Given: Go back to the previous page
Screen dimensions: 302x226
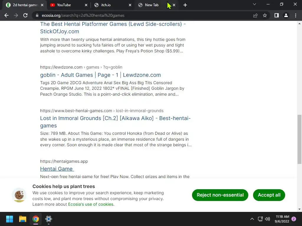Looking at the screenshot, I should [x=6, y=15].
